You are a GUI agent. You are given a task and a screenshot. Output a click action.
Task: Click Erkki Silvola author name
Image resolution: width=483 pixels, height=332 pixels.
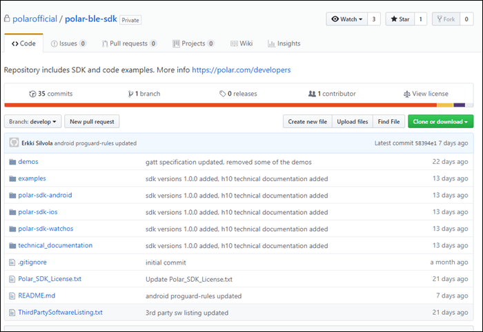tap(37, 143)
